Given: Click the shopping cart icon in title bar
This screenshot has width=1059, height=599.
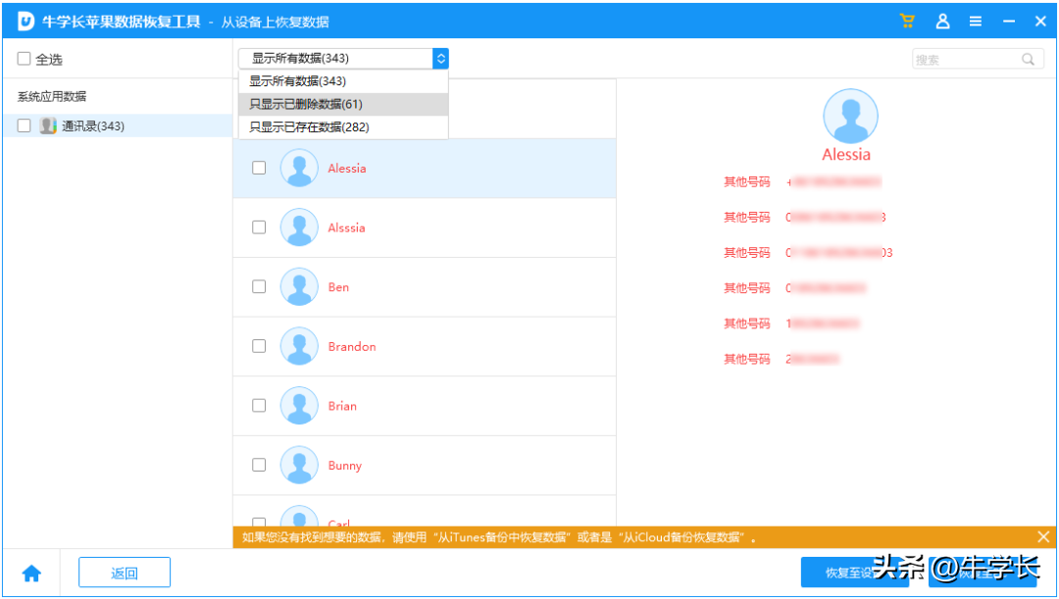Looking at the screenshot, I should click(x=906, y=20).
